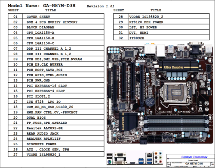Click the Model Name GA-H87M-D3H heading
This screenshot has width=215, height=168.
click(x=42, y=6)
